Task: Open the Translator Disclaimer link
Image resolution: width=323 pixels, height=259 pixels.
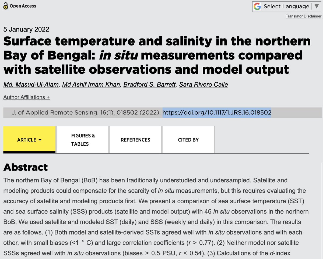Action: point(303,16)
